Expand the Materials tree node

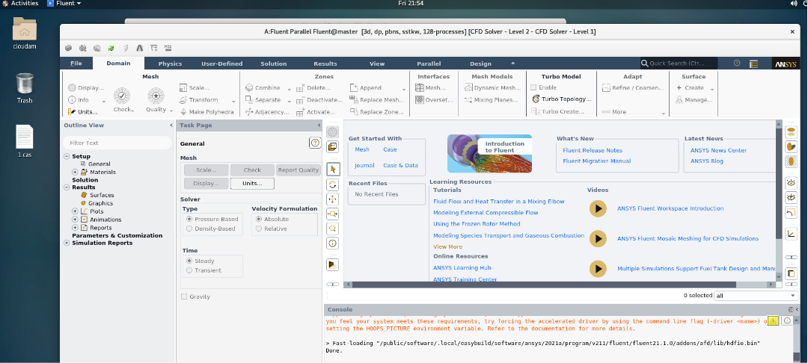click(x=75, y=172)
